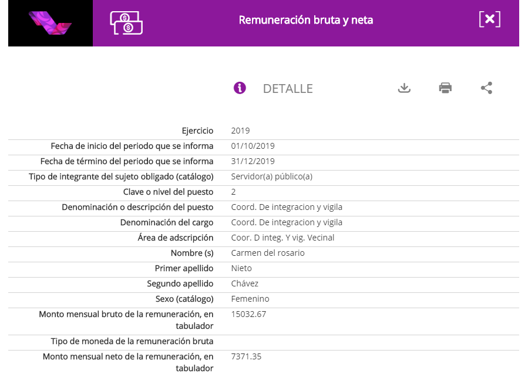The height and width of the screenshot is (377, 528).
Task: Select the Femenino value
Action: point(250,299)
